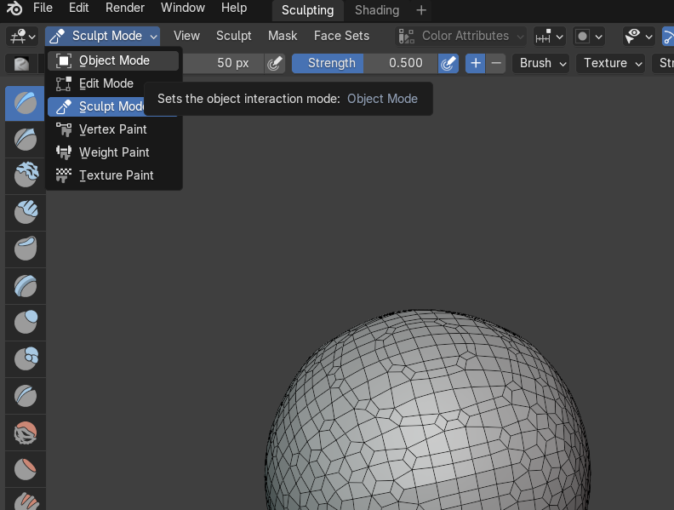
Task: Select the Draw brush tool
Action: click(x=26, y=103)
